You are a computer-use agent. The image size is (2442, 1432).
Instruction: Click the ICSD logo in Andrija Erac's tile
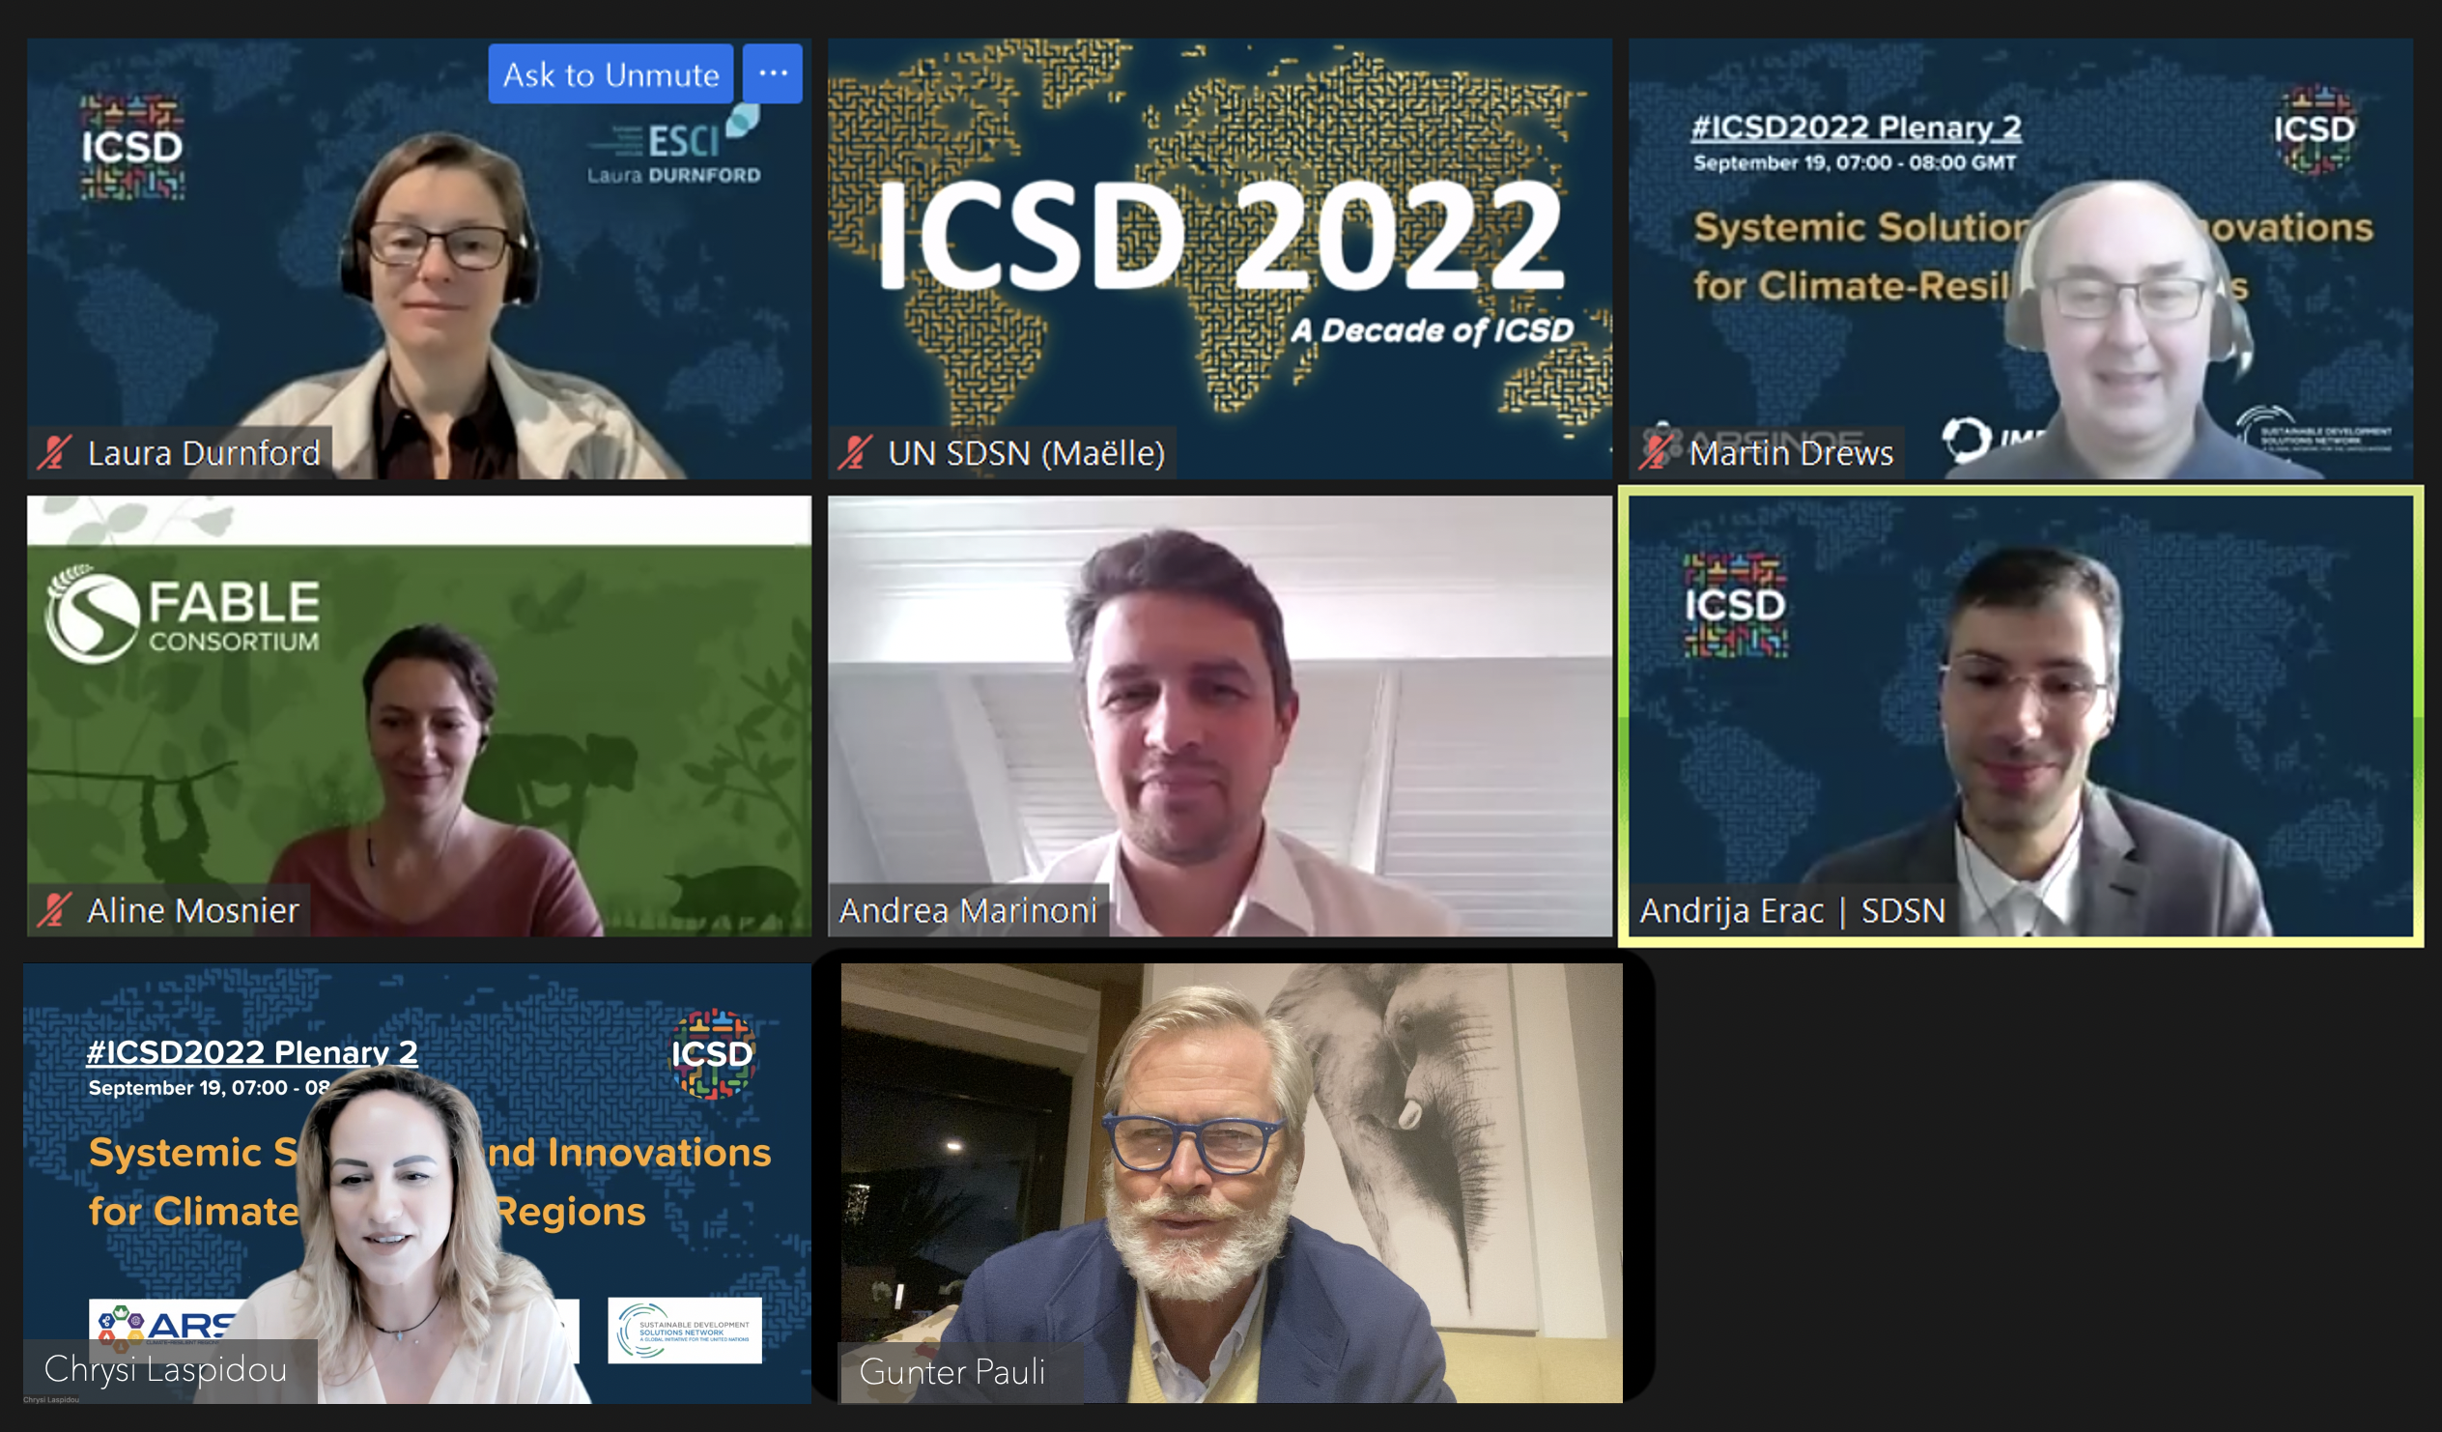(x=1735, y=605)
